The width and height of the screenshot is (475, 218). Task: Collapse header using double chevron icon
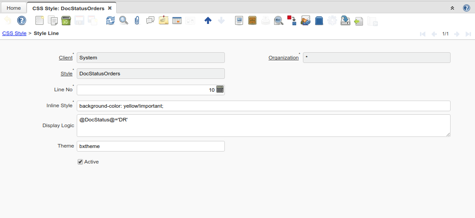(x=452, y=8)
